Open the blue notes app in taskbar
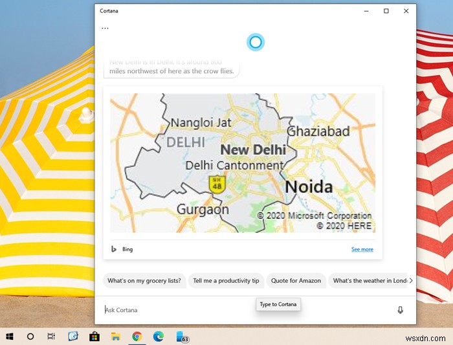The width and height of the screenshot is (453, 345). pos(73,337)
